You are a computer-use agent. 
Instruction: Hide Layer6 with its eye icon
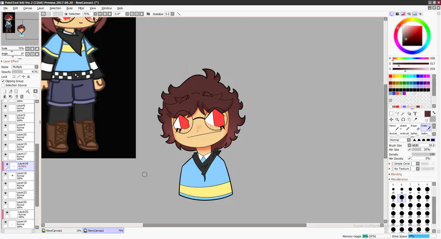[5, 106]
